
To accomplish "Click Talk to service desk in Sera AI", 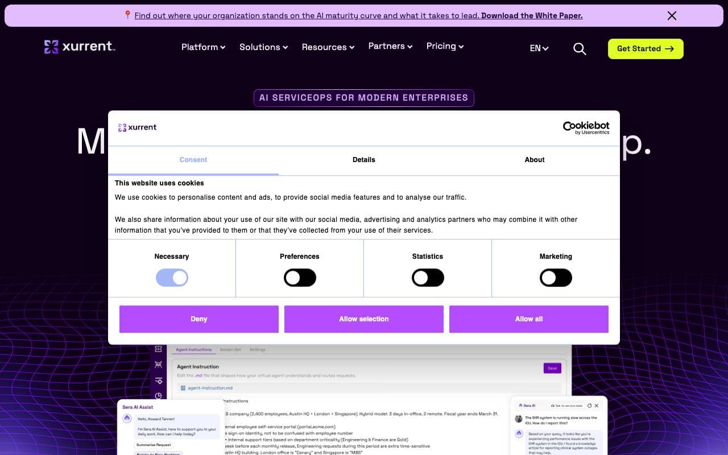I will (x=566, y=406).
